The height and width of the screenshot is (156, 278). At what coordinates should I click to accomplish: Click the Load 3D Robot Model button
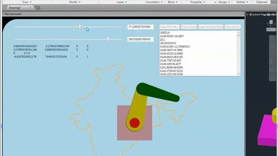pos(211,27)
